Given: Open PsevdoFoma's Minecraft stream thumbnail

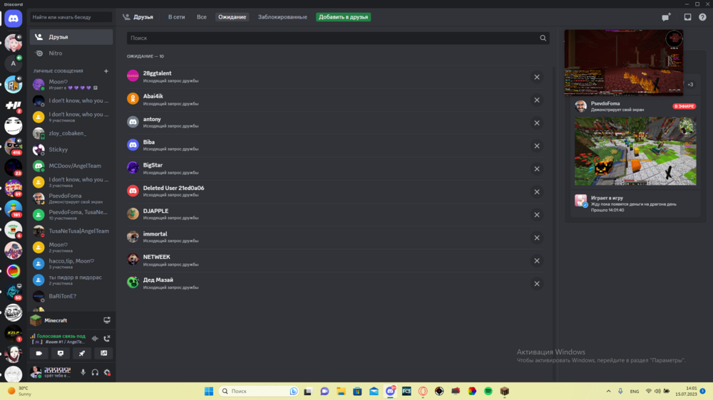Looking at the screenshot, I should point(635,151).
